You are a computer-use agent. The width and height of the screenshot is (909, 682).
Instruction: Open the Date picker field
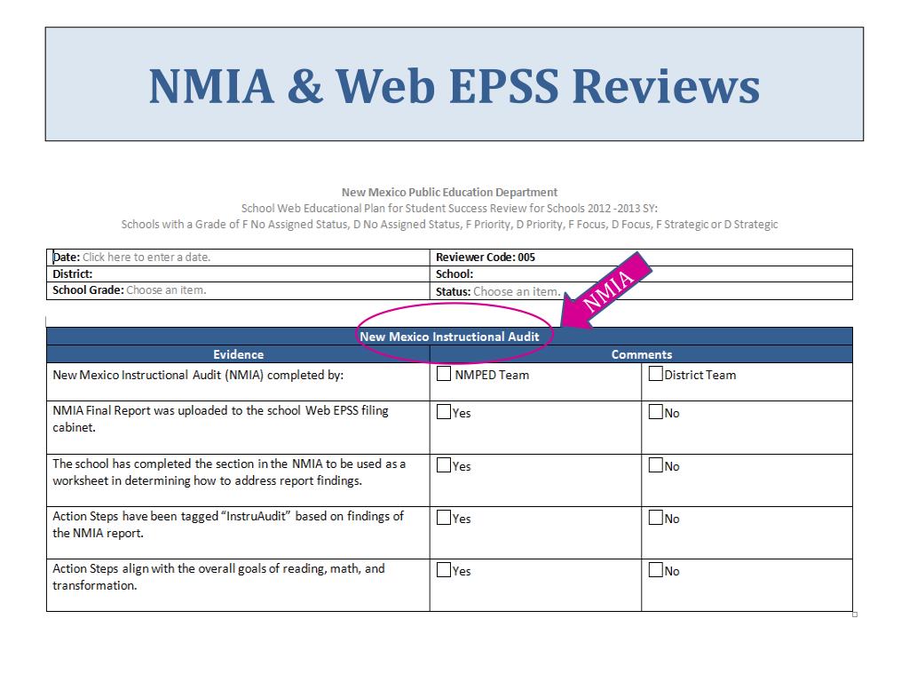tap(146, 257)
